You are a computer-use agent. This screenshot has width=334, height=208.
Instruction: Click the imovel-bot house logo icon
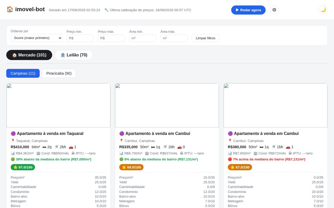pyautogui.click(x=10, y=9)
